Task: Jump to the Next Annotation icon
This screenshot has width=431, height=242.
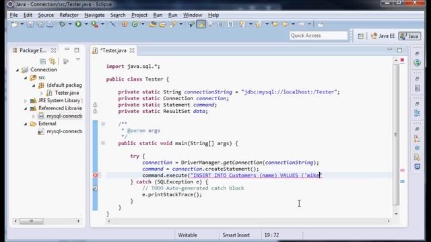Action: coord(242,24)
